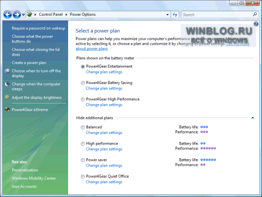Image resolution: width=262 pixels, height=197 pixels.
Task: Click the Select a power plan heading
Action: coord(97,31)
